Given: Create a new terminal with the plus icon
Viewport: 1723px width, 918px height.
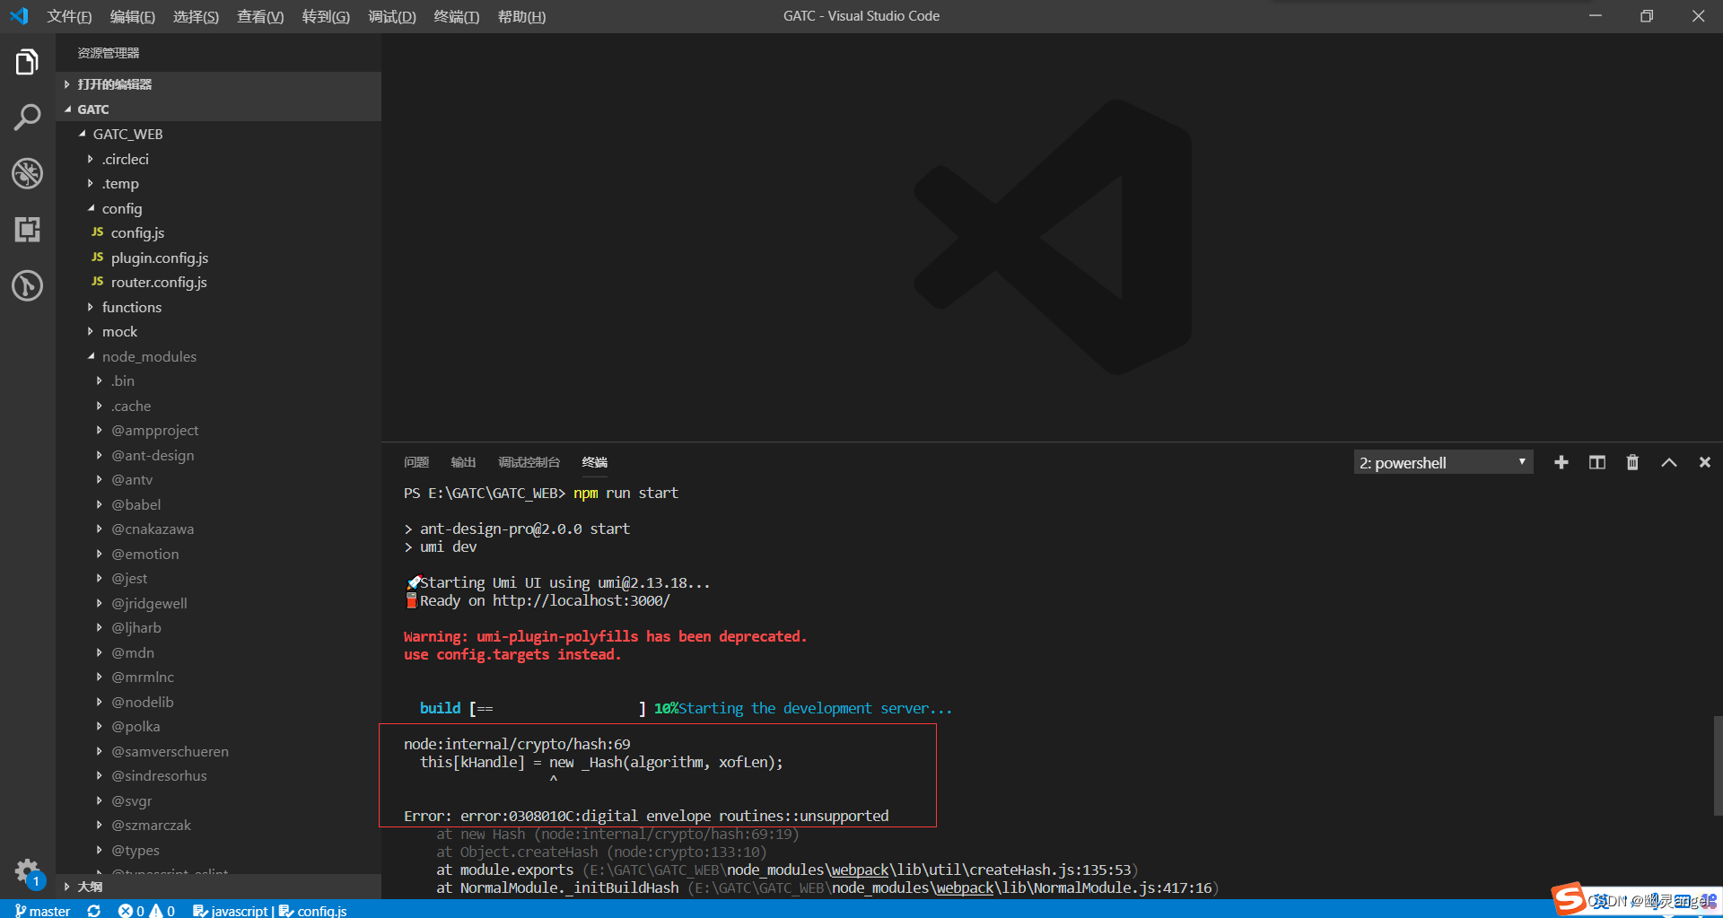Looking at the screenshot, I should coord(1561,461).
